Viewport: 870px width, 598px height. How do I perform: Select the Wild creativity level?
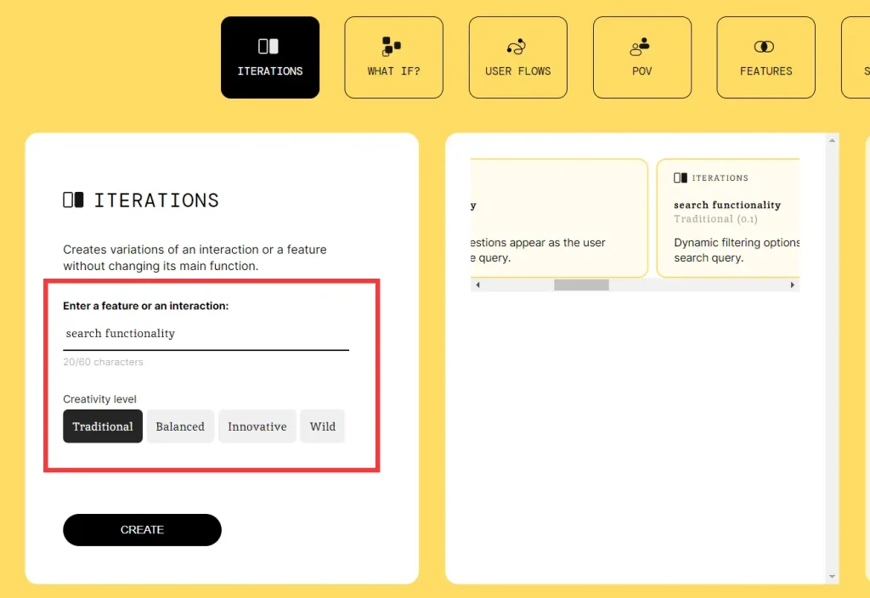322,426
